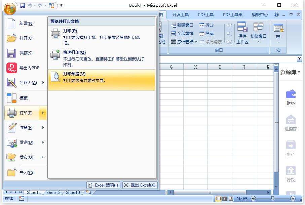Choose 模板 in Office menu
This screenshot has height=205, width=305.
[x=26, y=98]
